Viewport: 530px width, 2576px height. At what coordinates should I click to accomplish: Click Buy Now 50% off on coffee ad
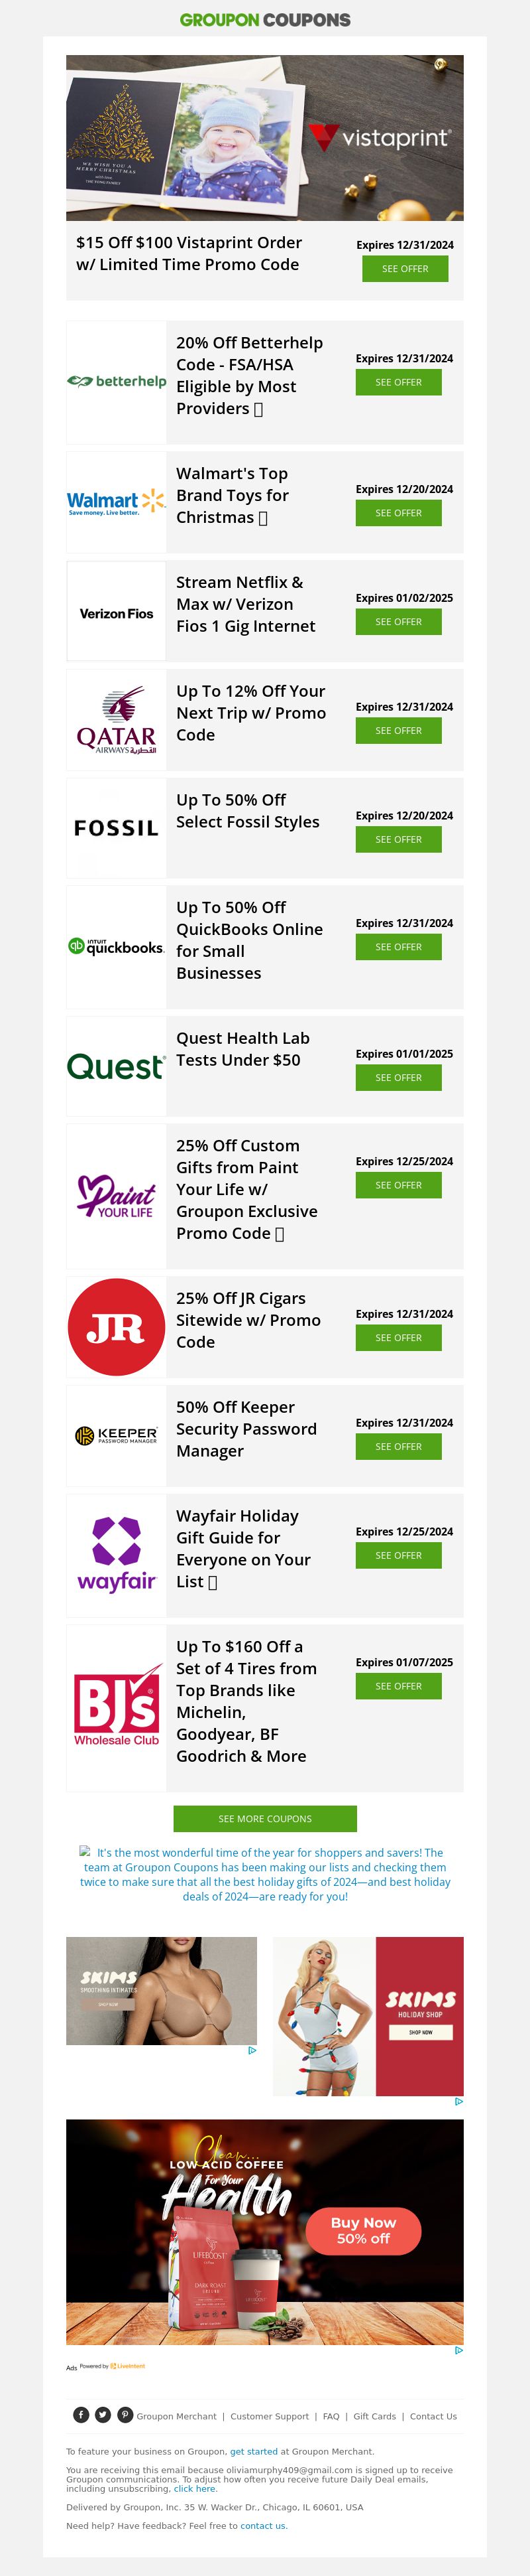[363, 2230]
